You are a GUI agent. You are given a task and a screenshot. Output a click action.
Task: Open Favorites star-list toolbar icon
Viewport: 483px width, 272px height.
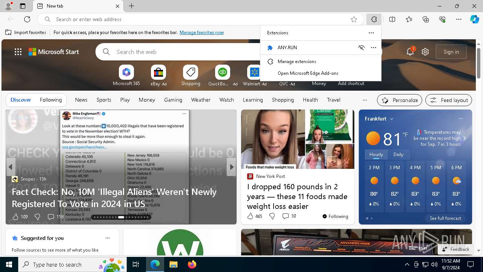click(x=409, y=19)
